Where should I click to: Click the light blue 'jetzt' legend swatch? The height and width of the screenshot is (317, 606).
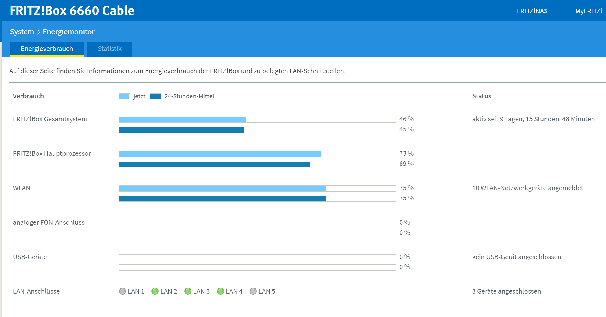pos(124,96)
